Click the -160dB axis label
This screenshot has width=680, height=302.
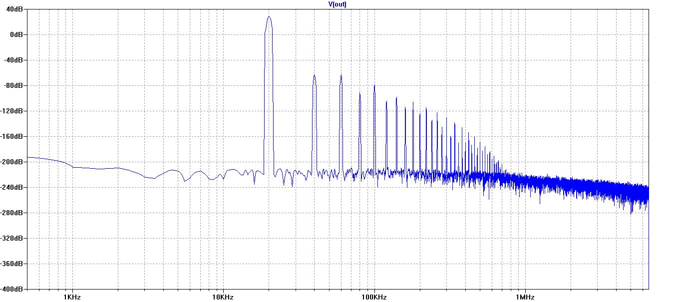[x=12, y=137]
